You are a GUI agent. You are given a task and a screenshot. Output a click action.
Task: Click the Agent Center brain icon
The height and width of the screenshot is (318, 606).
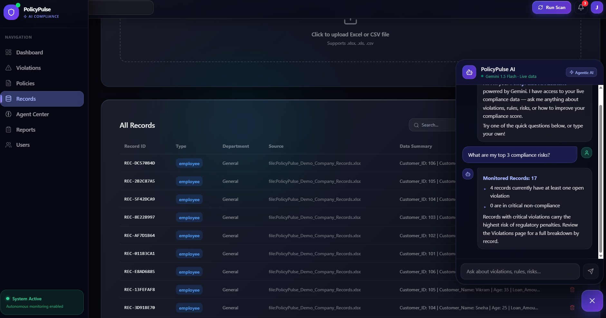pos(8,114)
